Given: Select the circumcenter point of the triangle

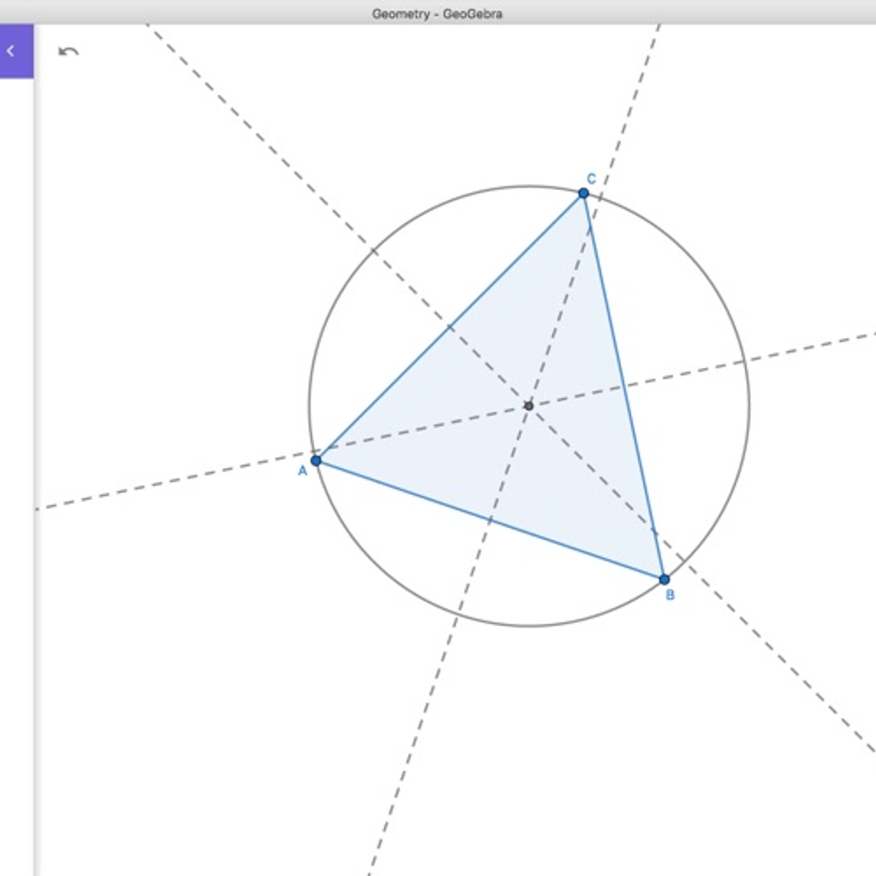Looking at the screenshot, I should coord(529,405).
